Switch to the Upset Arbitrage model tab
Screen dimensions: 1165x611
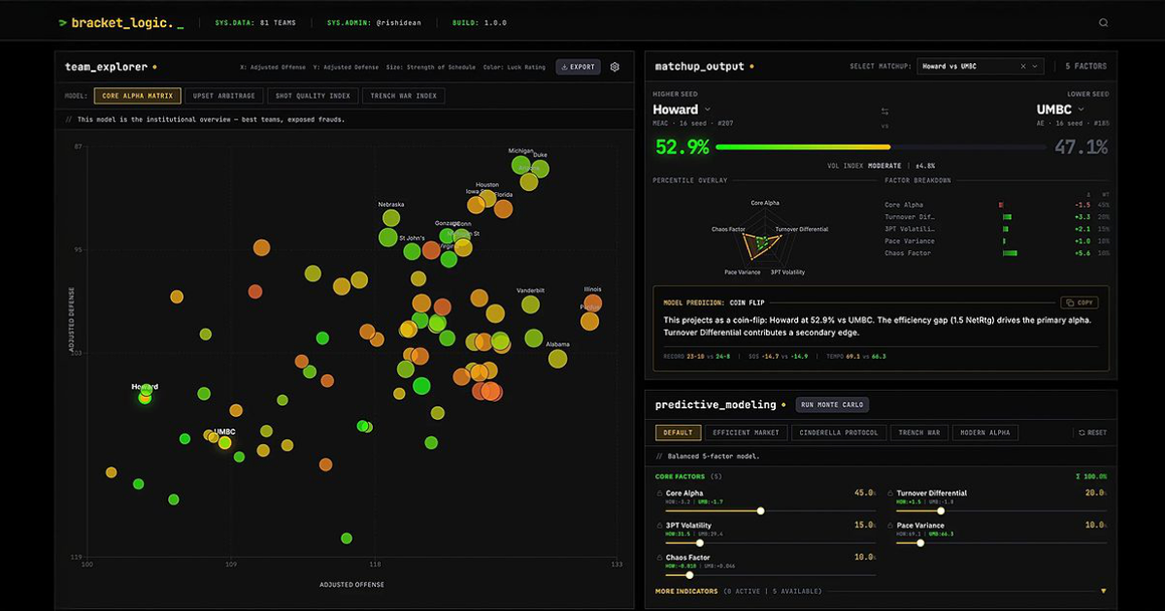tap(223, 95)
